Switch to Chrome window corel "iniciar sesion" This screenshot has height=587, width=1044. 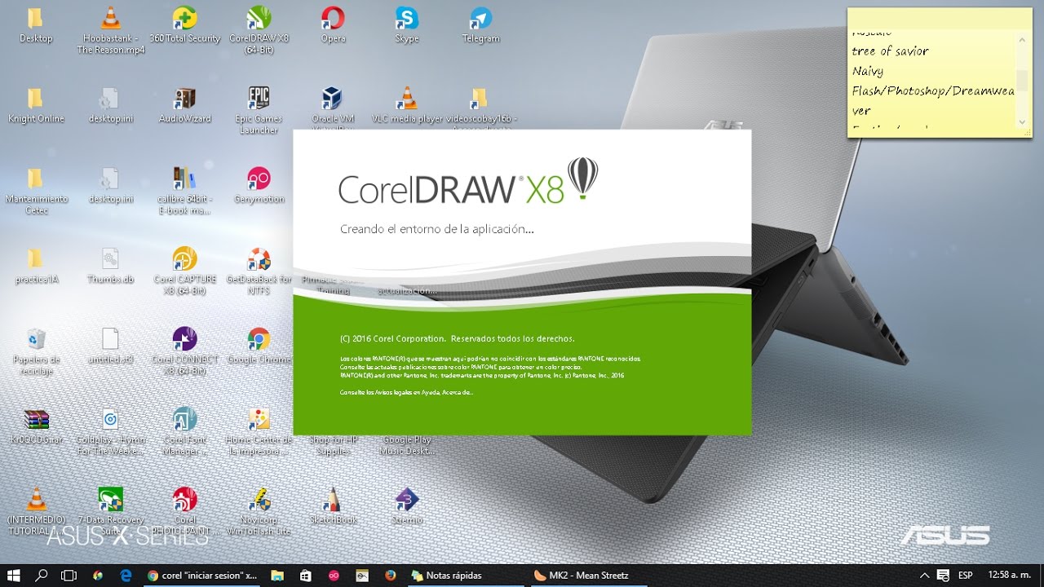click(202, 575)
